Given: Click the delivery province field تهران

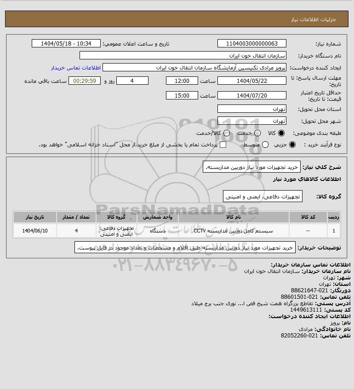Looking at the screenshot, I should coord(251,109).
